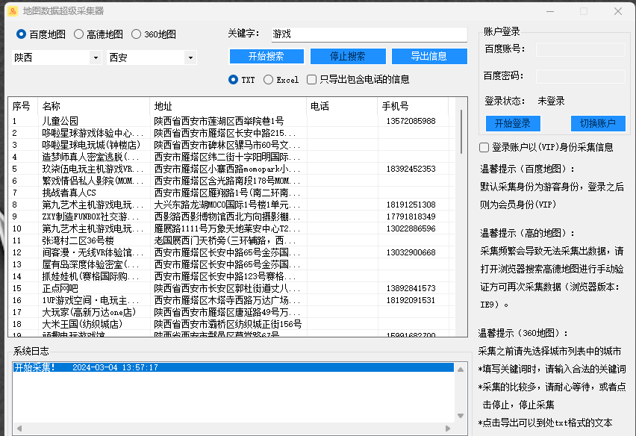Select the 百度地图 radio button
The width and height of the screenshot is (636, 436).
tap(21, 34)
